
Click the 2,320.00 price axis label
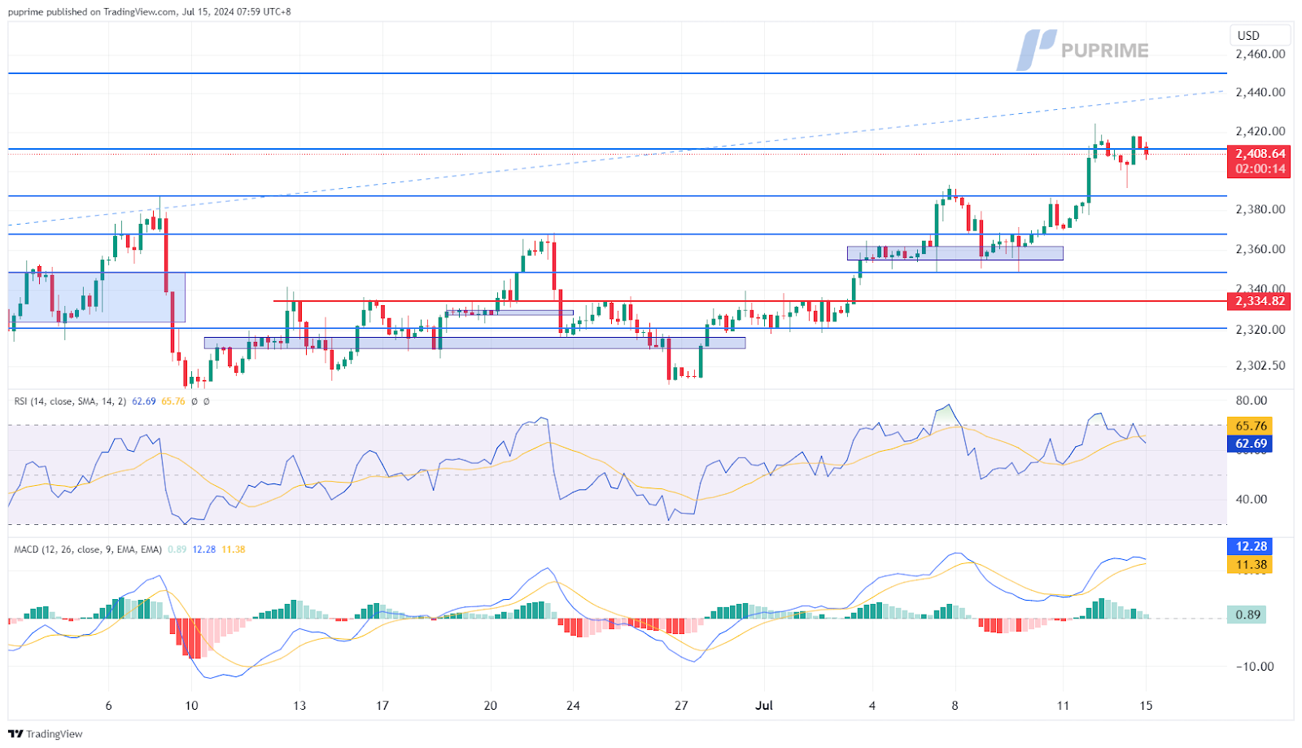[x=1260, y=330]
